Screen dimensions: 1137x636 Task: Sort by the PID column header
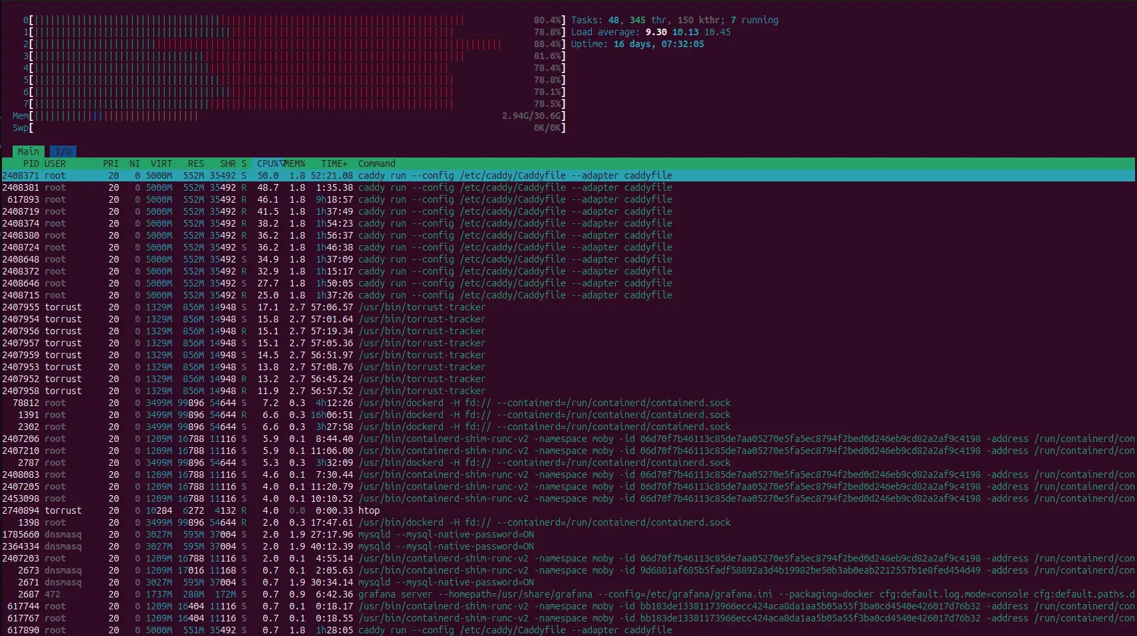(31, 163)
